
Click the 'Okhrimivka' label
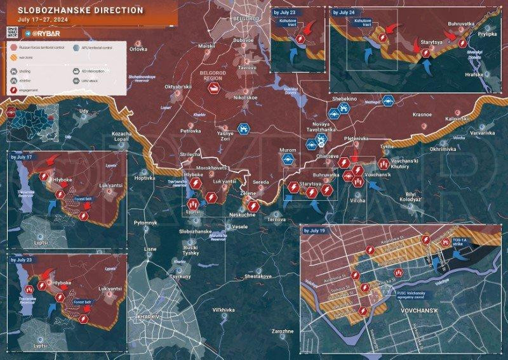[x=443, y=149]
